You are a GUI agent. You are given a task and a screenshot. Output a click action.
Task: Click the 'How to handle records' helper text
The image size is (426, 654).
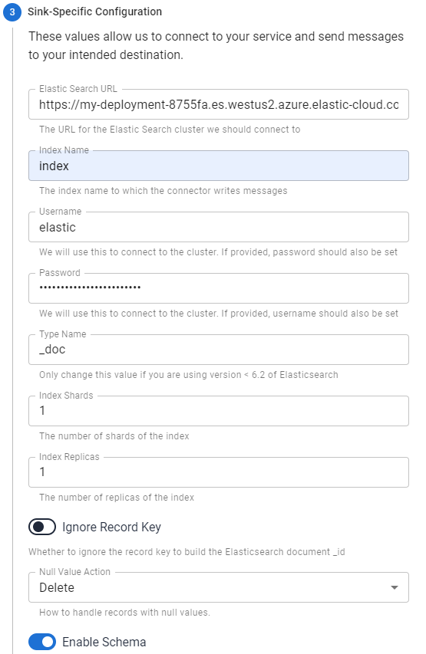tap(124, 613)
